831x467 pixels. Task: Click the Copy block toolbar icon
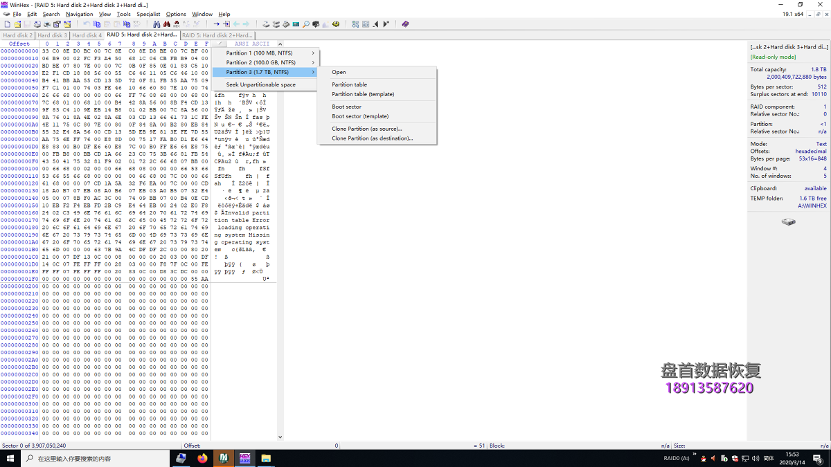click(97, 24)
